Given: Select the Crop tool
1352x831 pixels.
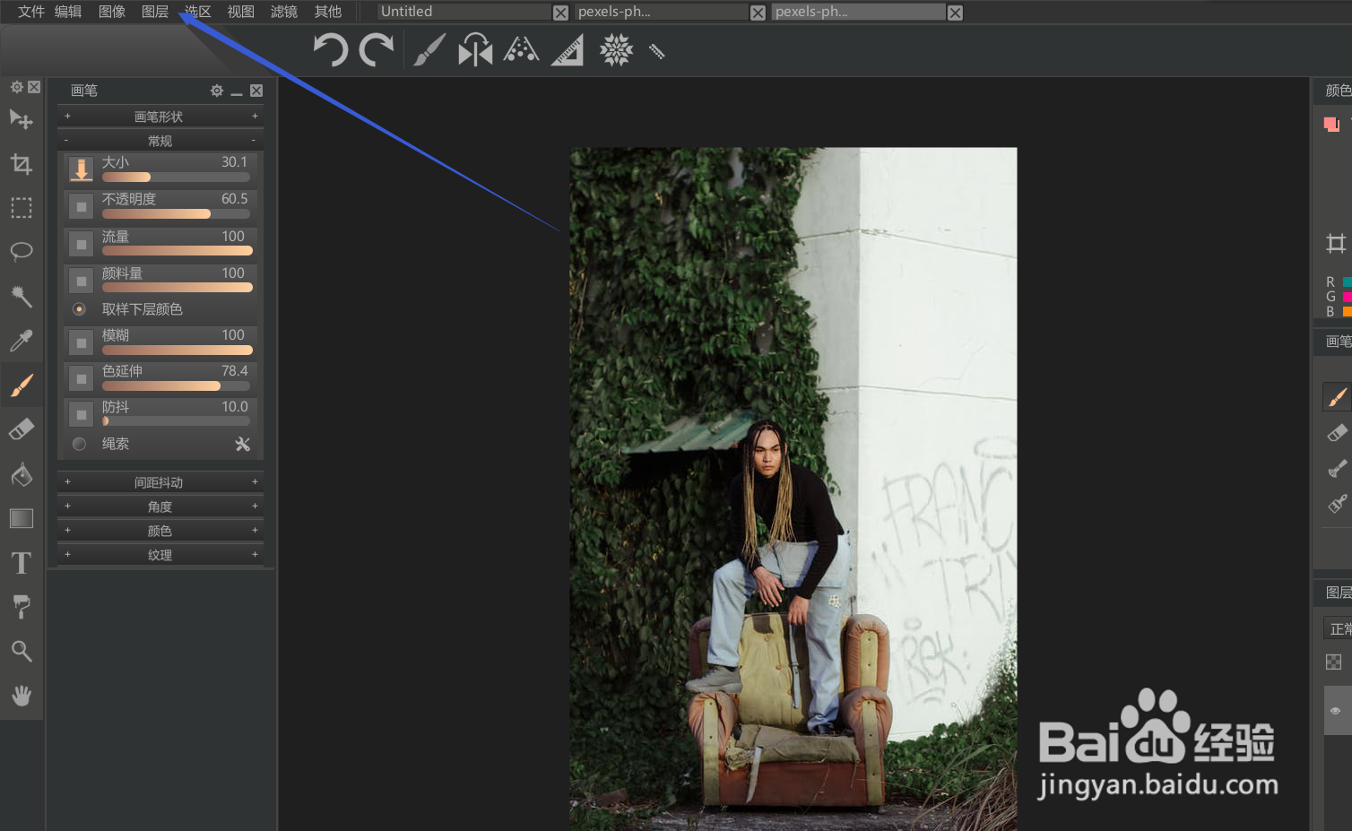Looking at the screenshot, I should click(x=22, y=164).
